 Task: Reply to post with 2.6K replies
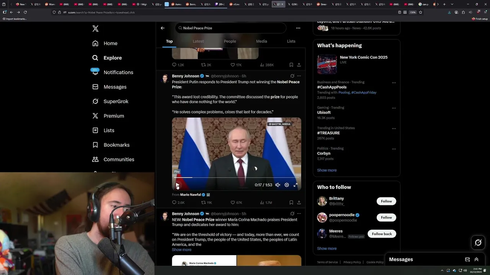pyautogui.click(x=178, y=202)
